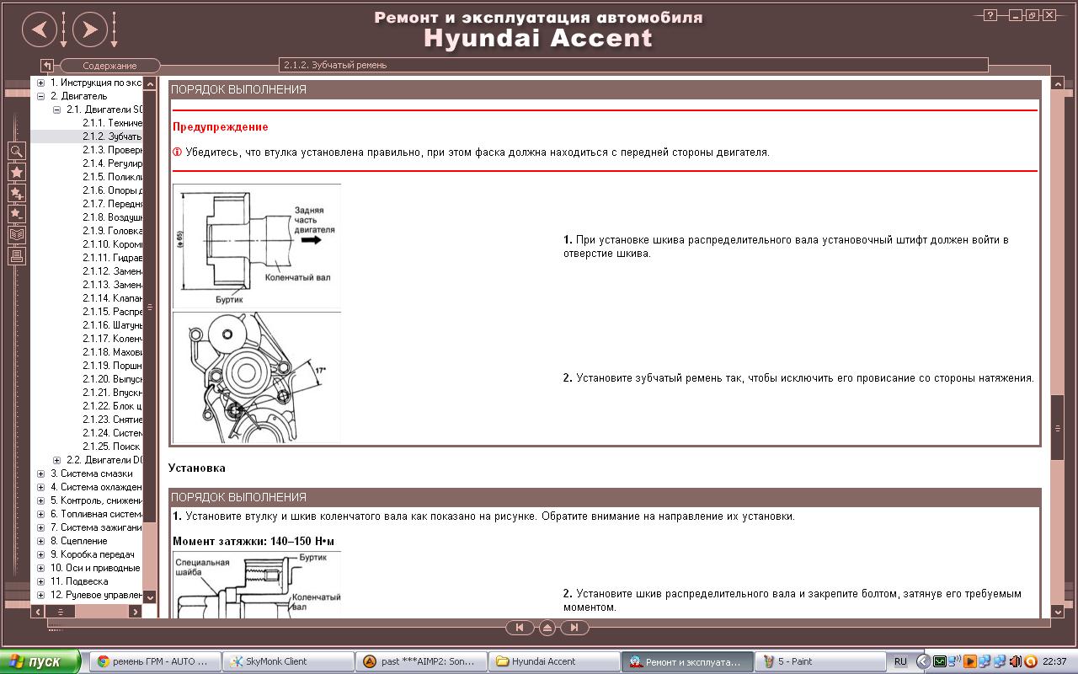Open the Windows пуск start button
The height and width of the screenshot is (674, 1078).
click(x=40, y=661)
